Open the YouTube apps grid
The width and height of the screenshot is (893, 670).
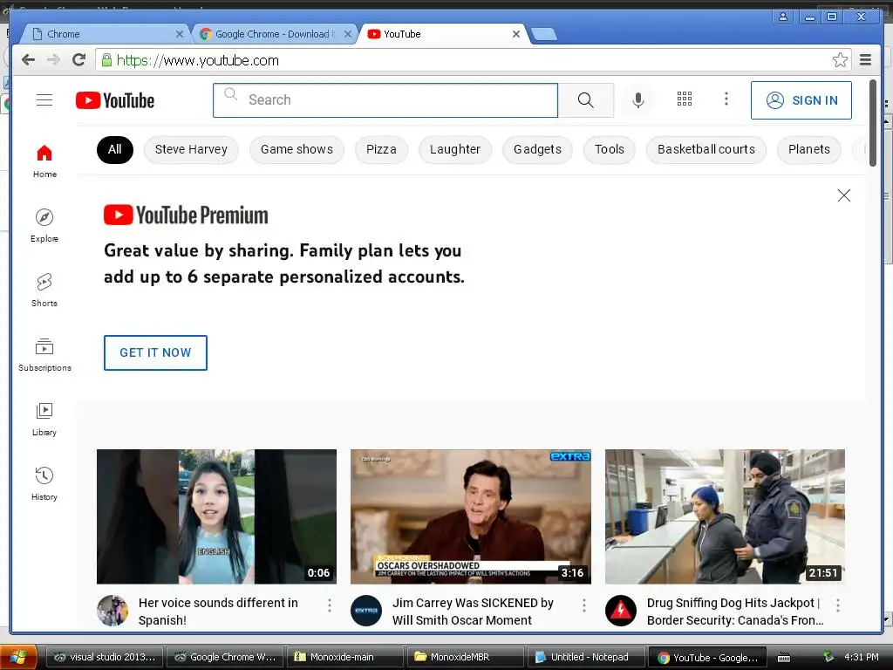(684, 99)
